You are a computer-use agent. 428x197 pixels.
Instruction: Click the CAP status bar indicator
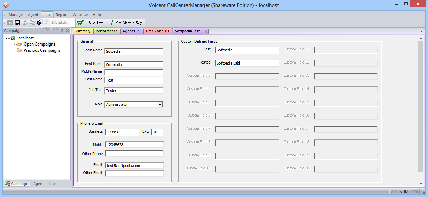(x=394, y=192)
